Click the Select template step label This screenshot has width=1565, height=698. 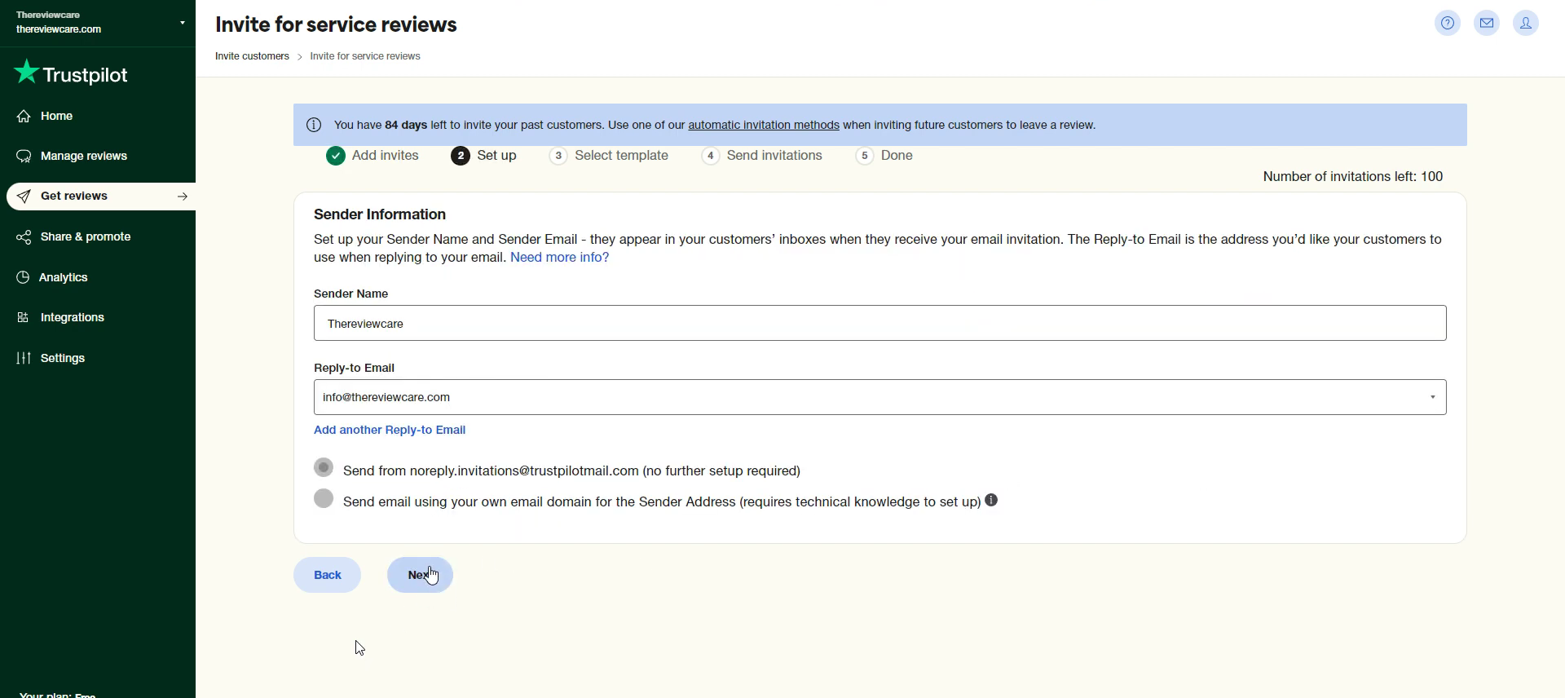point(621,156)
